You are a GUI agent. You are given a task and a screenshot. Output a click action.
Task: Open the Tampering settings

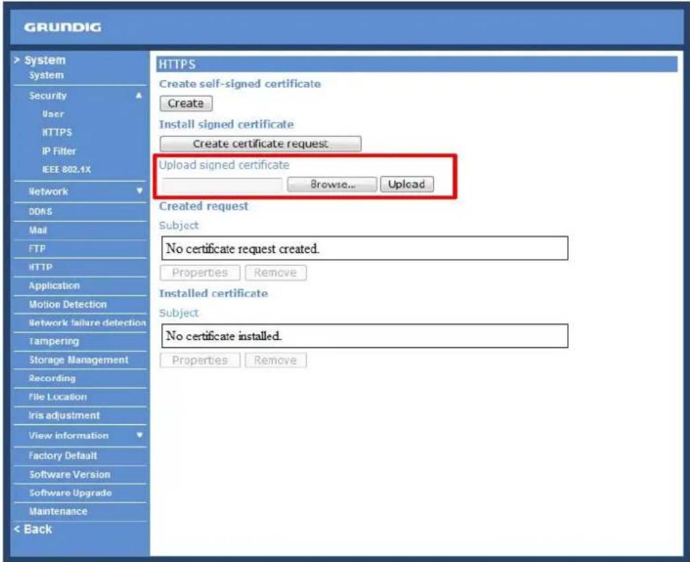pos(53,341)
